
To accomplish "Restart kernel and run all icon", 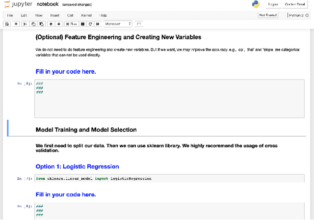I will tap(98, 24).
